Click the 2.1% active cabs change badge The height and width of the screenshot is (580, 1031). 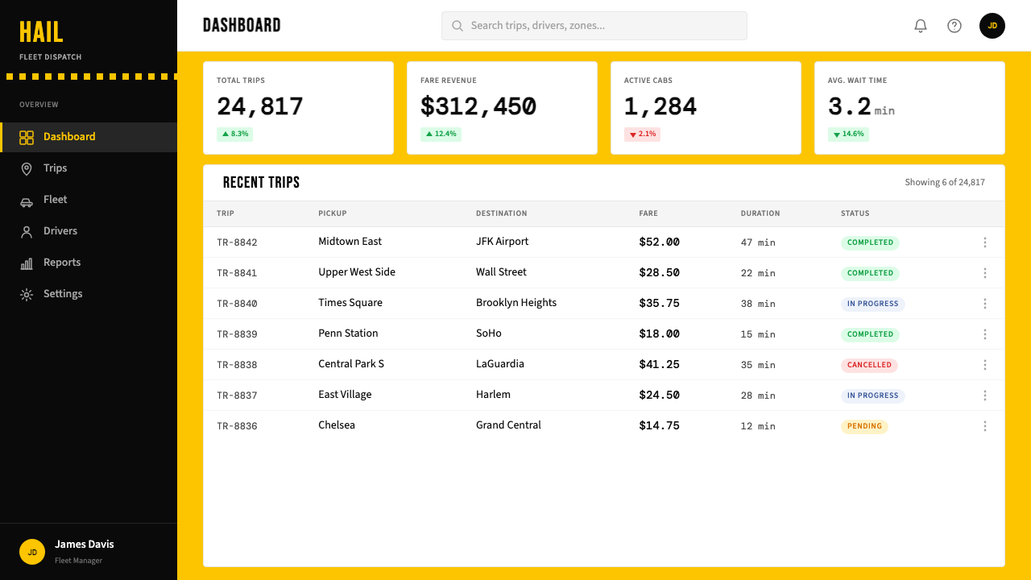(x=642, y=134)
